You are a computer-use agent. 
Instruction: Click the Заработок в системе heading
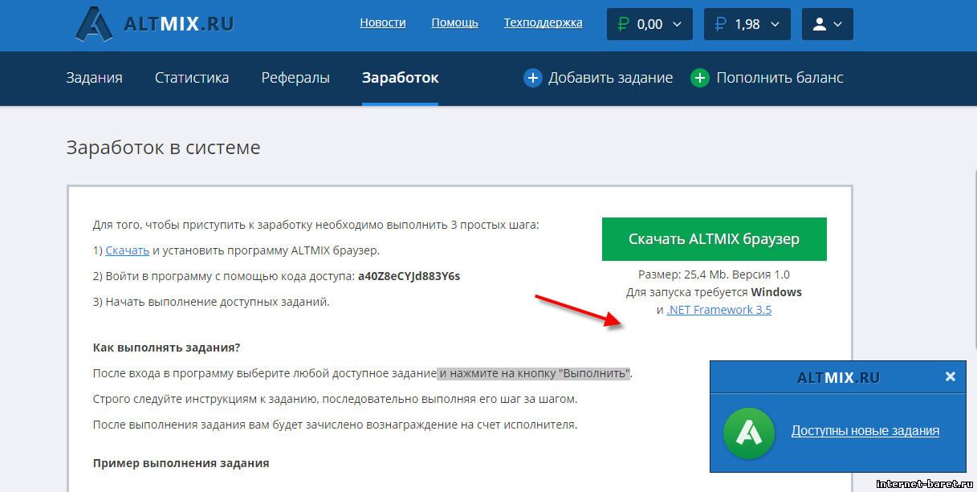tap(163, 148)
